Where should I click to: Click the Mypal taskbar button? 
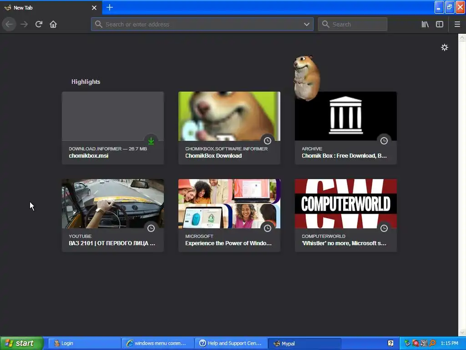point(304,343)
